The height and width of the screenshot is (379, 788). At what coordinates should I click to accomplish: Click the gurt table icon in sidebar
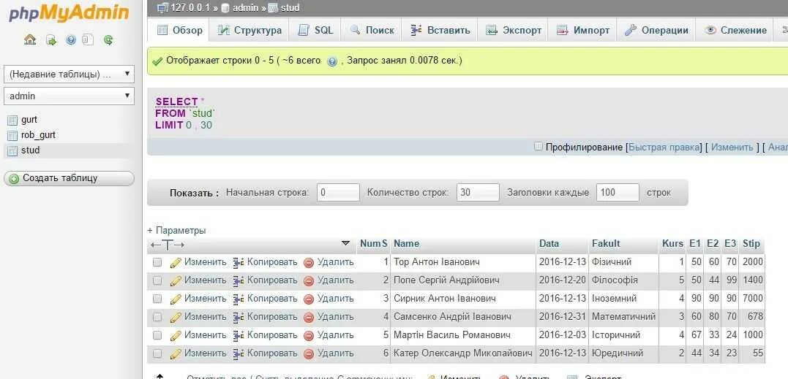coord(12,120)
